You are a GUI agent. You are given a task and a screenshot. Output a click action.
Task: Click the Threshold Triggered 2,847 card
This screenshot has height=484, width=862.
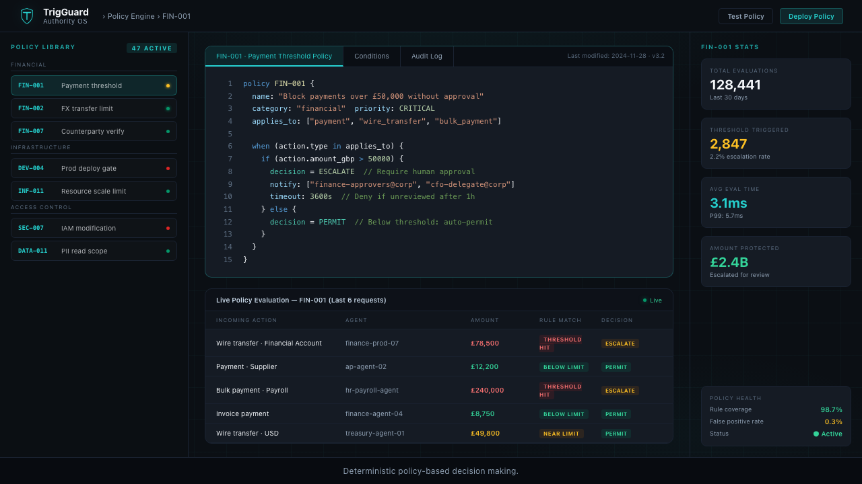pyautogui.click(x=776, y=143)
